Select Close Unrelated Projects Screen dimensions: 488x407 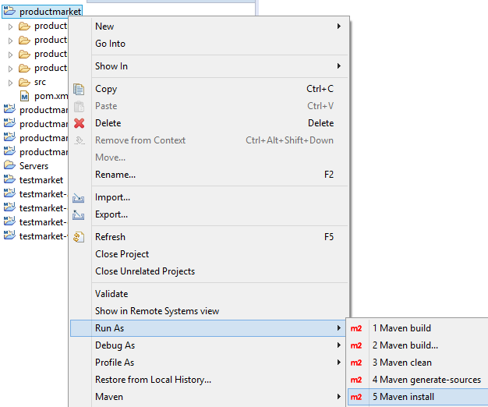click(x=145, y=271)
